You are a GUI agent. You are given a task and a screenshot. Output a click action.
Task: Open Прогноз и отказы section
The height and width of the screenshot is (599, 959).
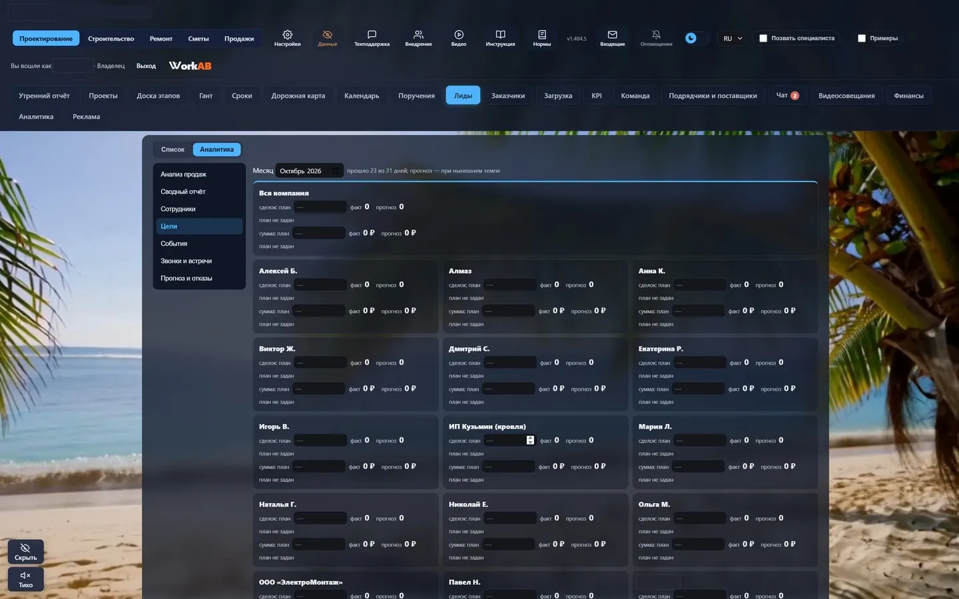point(199,278)
